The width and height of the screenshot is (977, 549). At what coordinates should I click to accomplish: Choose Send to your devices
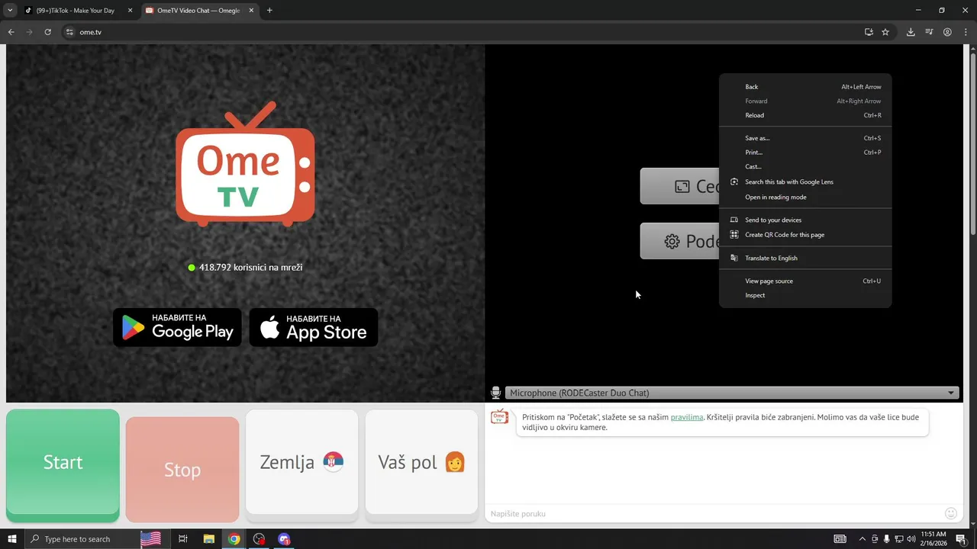click(x=805, y=220)
